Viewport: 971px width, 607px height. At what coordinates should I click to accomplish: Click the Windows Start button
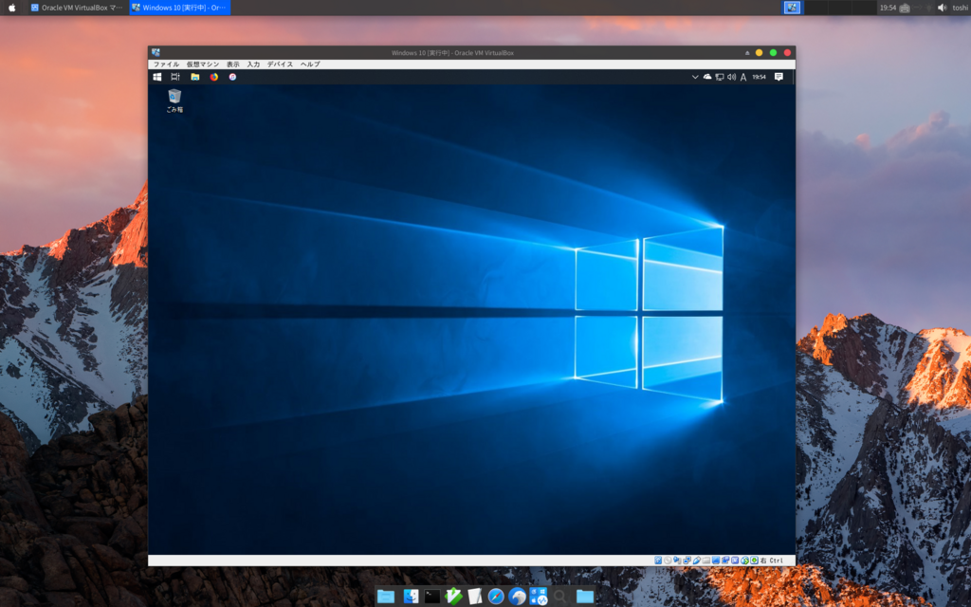tap(156, 77)
